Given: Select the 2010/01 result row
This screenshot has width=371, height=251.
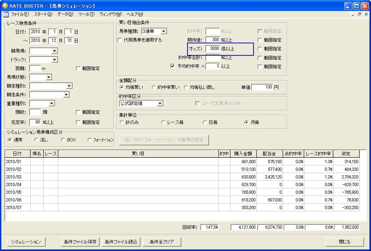Looking at the screenshot, I should 182,162.
